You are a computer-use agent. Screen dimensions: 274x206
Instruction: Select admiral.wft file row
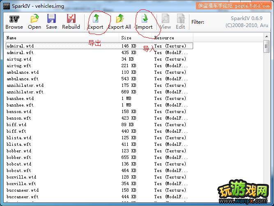click(99, 53)
